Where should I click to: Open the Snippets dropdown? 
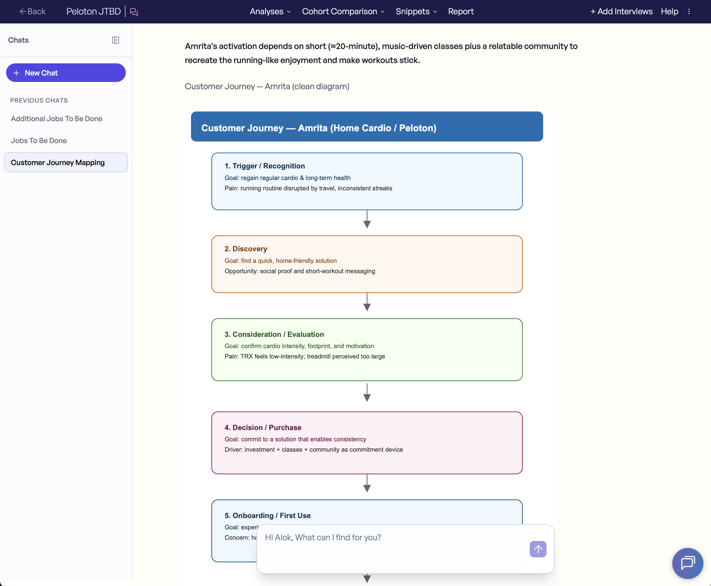coord(416,12)
